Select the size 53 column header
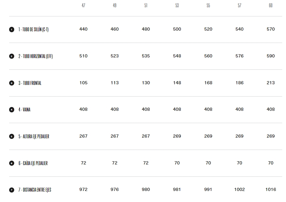Image resolution: width=286 pixels, height=202 pixels. (177, 5)
